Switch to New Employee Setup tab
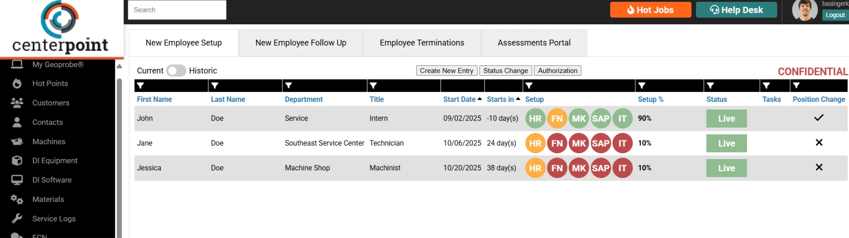 (x=184, y=43)
